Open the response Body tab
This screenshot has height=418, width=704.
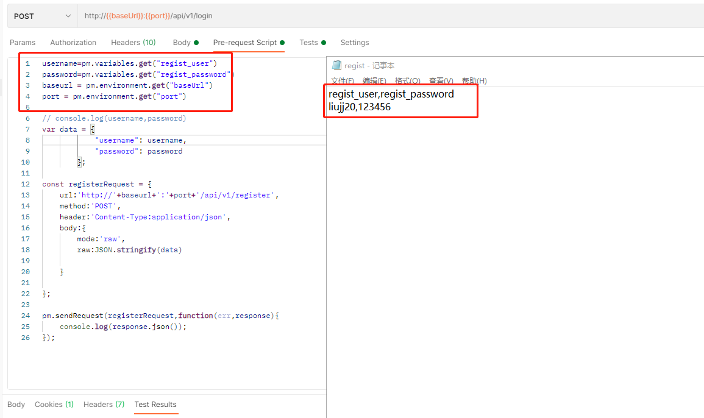tap(16, 405)
